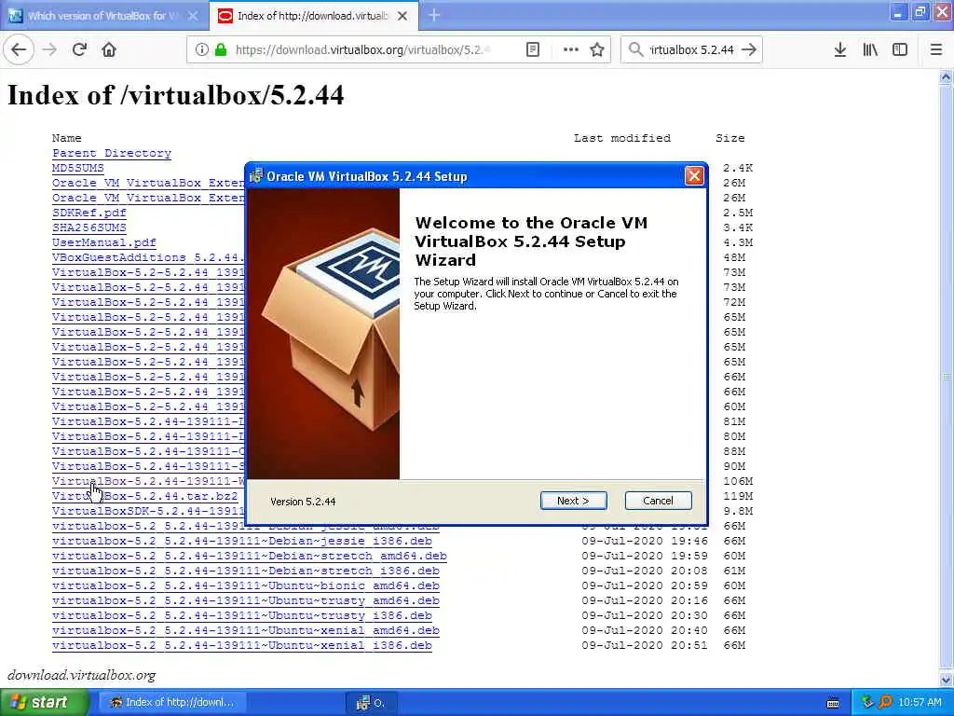The width and height of the screenshot is (954, 716).
Task: Bookmark this page with star icon
Action: coord(597,50)
